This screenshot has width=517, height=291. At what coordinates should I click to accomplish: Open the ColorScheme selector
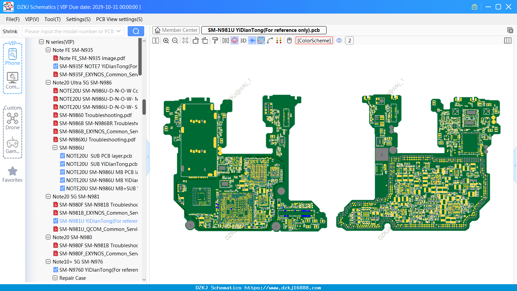314,41
